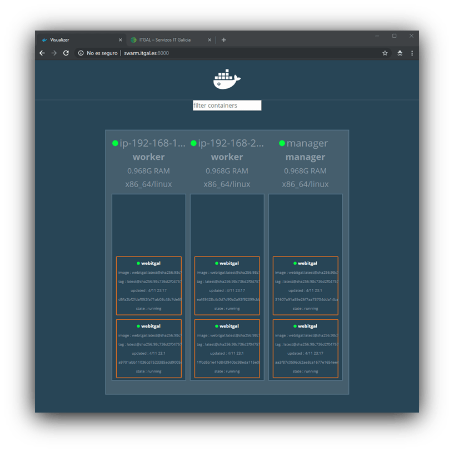Go back using browser back arrow
Image resolution: width=454 pixels, height=452 pixels.
point(42,53)
